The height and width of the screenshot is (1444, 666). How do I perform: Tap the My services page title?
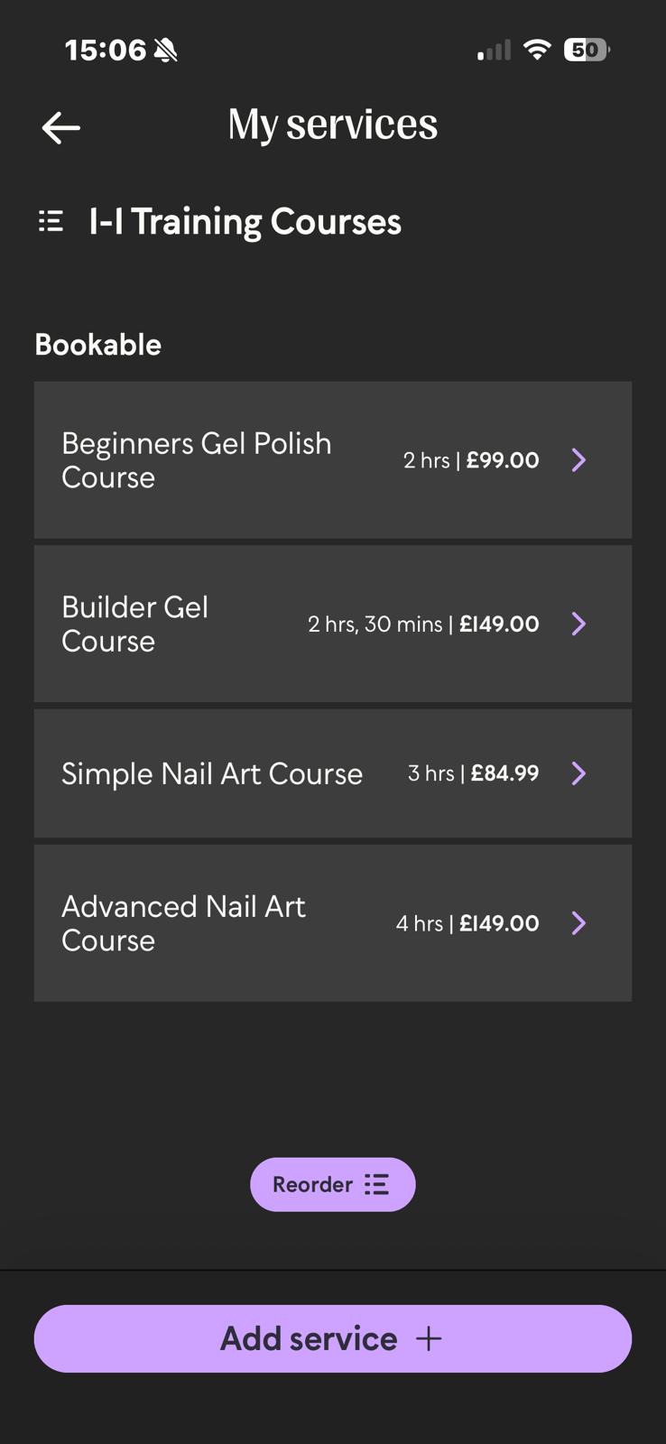(x=332, y=125)
